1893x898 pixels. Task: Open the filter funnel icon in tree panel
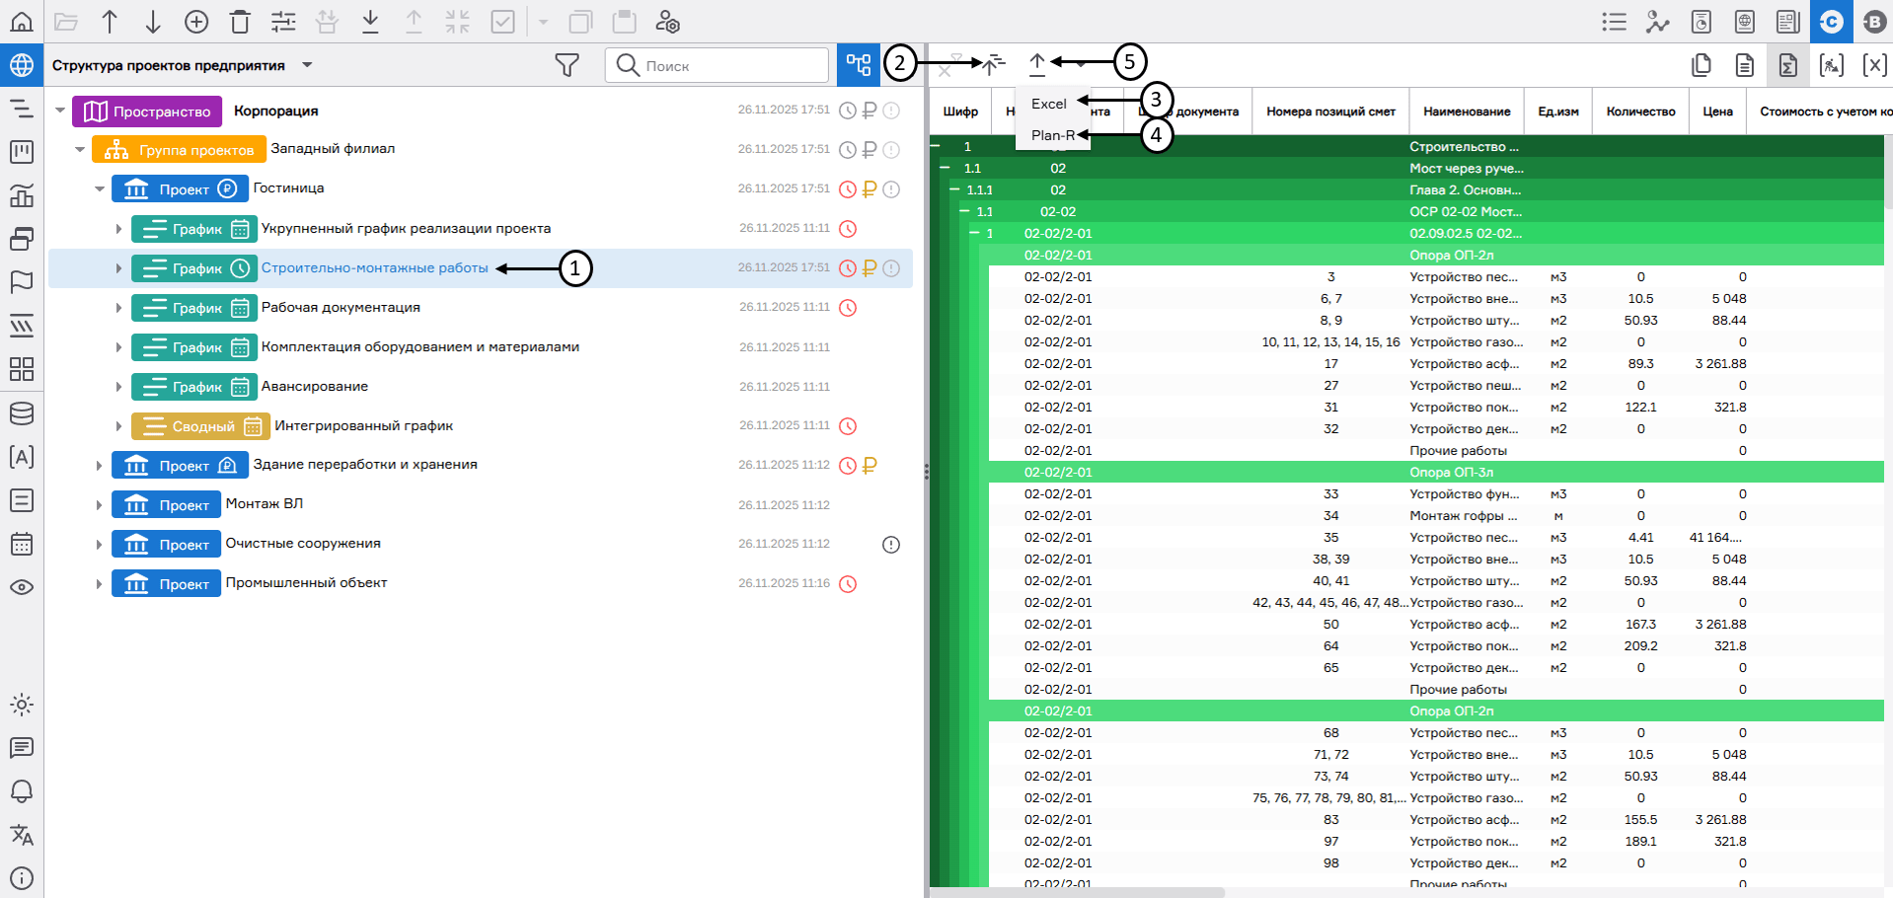567,65
